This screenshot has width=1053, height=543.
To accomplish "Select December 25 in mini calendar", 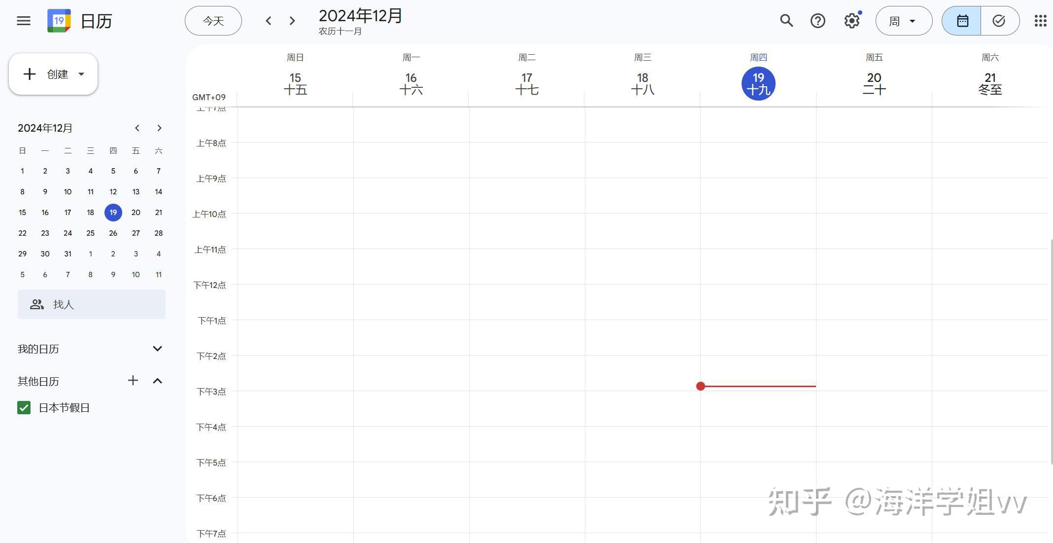I will [90, 233].
